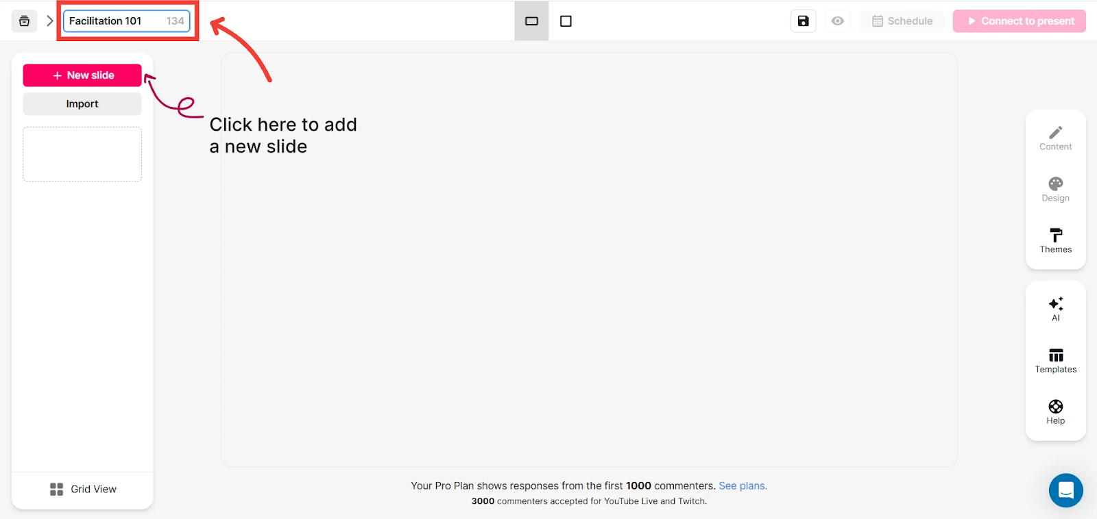Click the Schedule button

[x=902, y=21]
